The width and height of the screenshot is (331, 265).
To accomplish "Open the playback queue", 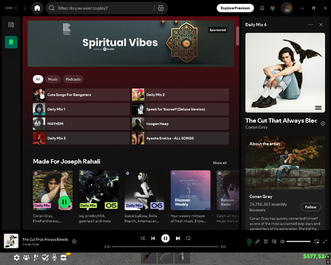I will (x=266, y=242).
